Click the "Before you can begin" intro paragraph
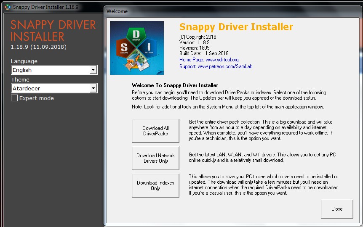 (229, 95)
